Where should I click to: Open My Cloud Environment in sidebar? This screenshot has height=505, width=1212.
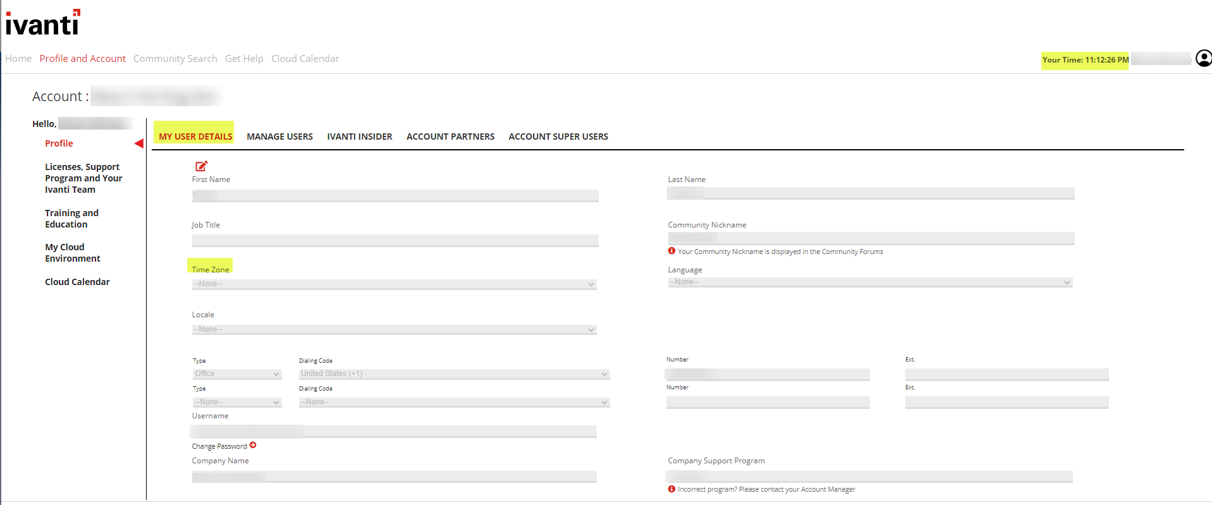tap(72, 253)
